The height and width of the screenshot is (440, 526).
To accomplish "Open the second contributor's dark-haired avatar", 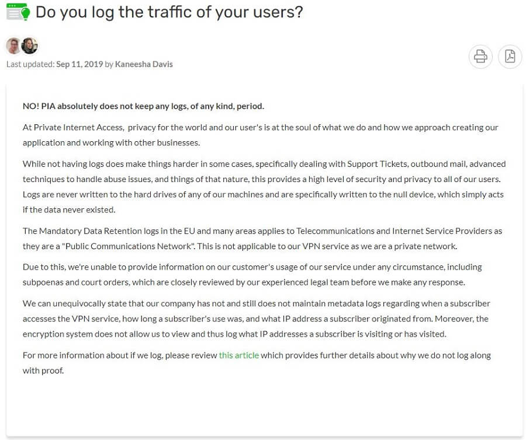I will pyautogui.click(x=30, y=46).
